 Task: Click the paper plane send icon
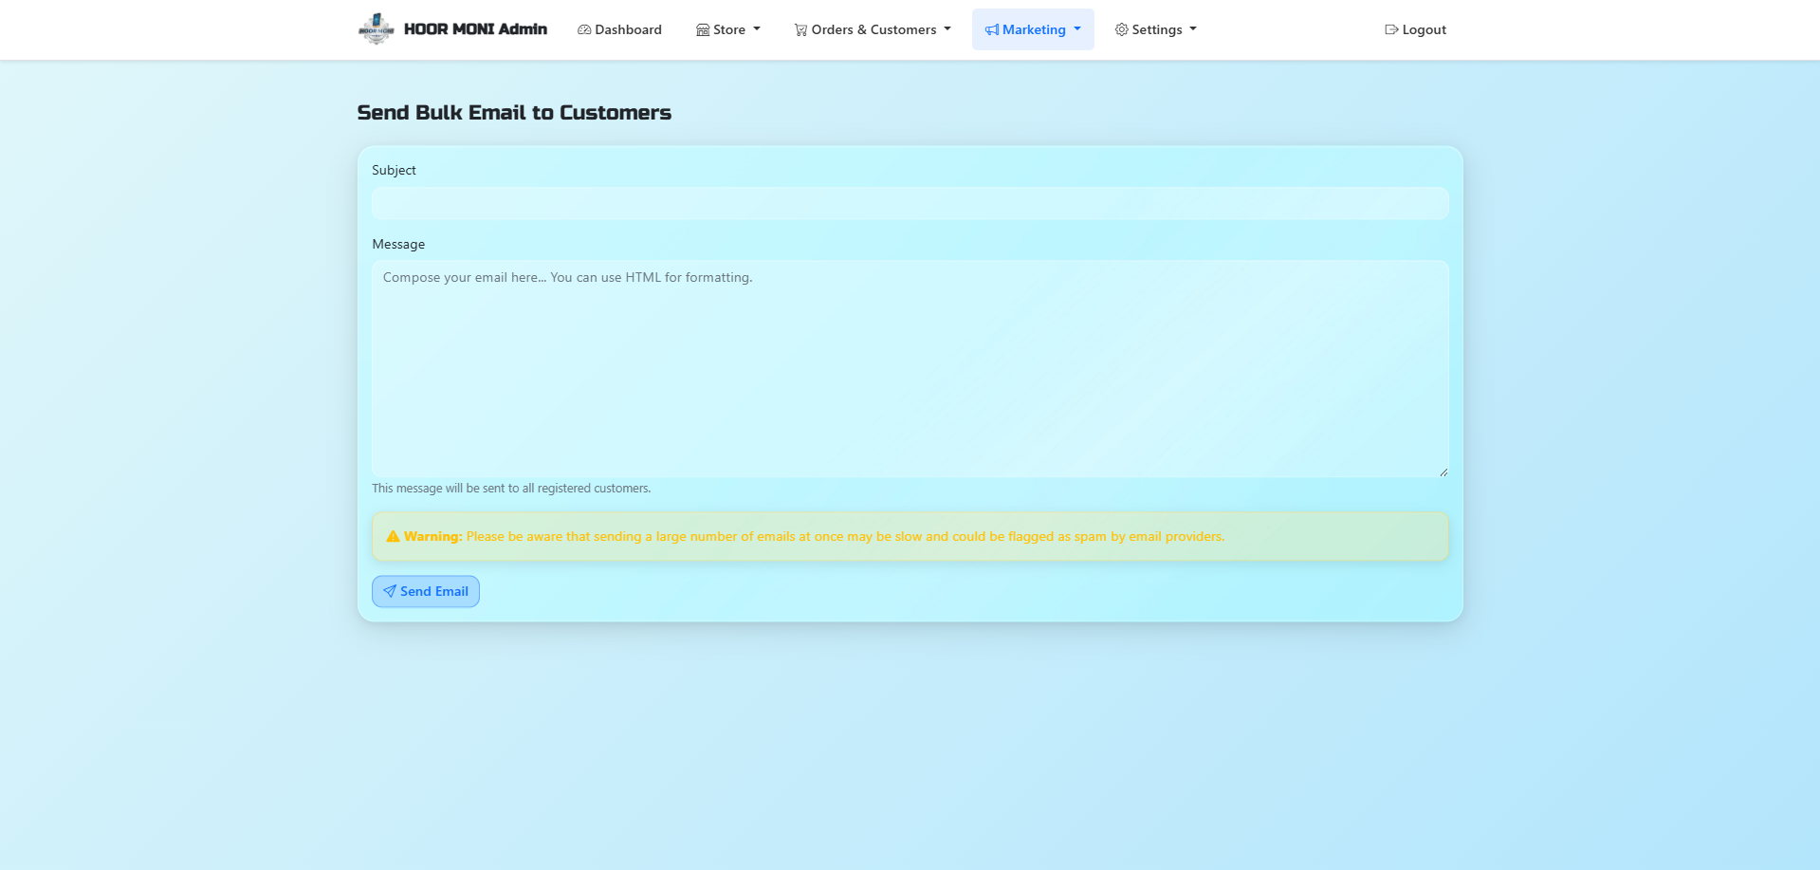pos(390,591)
